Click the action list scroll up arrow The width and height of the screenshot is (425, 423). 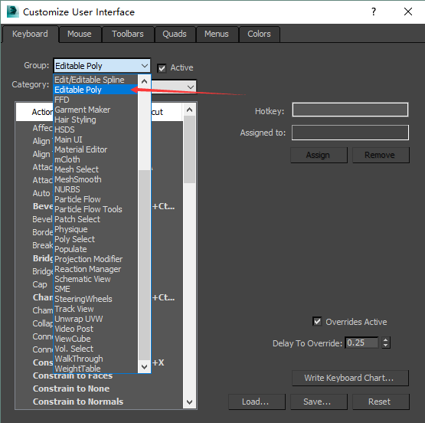189,110
